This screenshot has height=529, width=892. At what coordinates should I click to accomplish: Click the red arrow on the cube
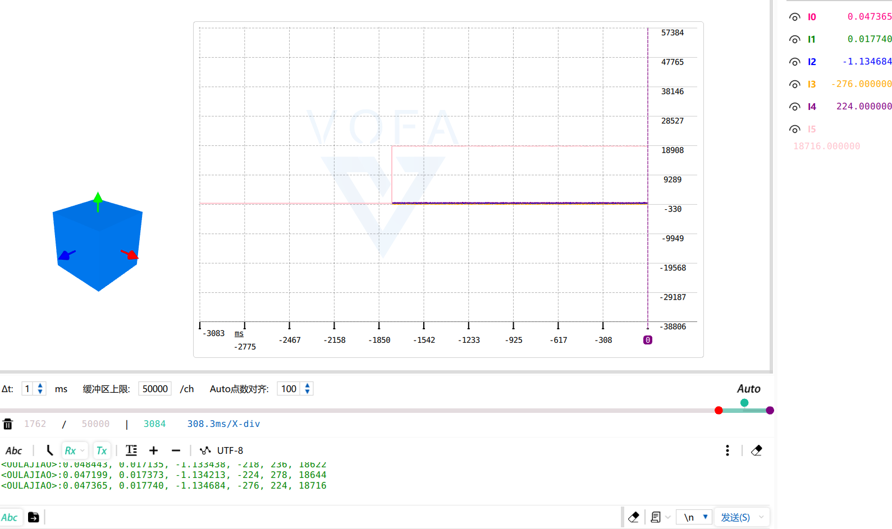pyautogui.click(x=130, y=254)
